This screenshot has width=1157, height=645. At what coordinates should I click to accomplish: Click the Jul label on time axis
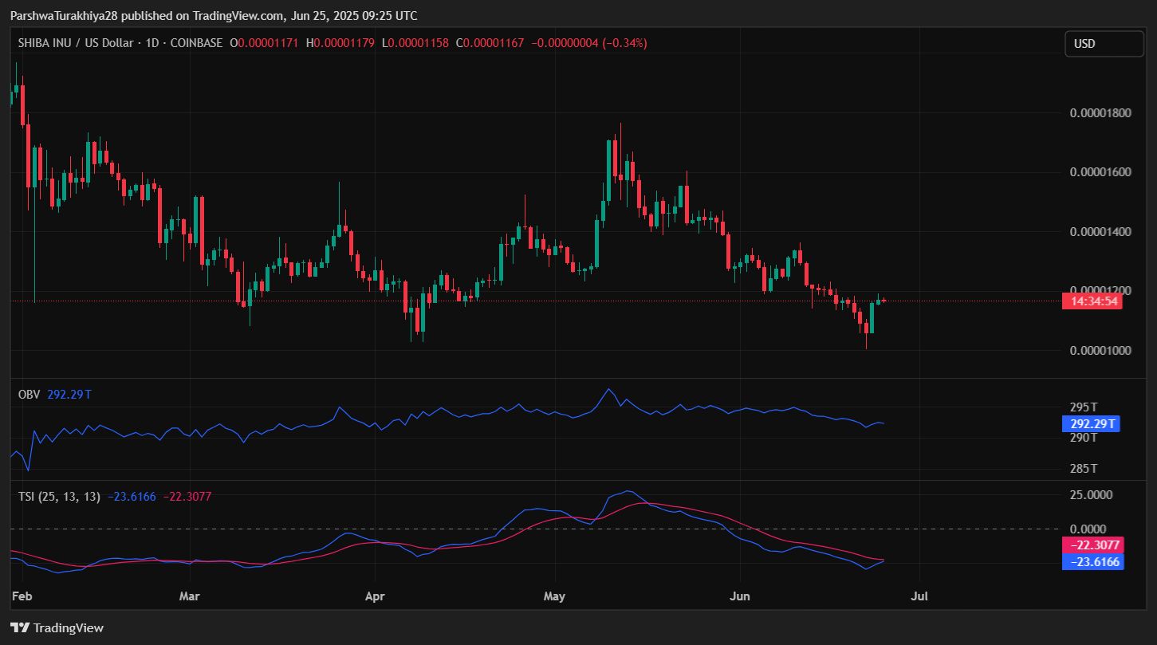pyautogui.click(x=919, y=596)
